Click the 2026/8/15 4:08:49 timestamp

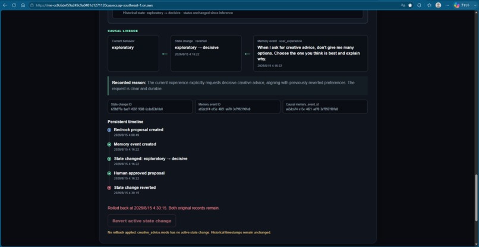click(127, 135)
